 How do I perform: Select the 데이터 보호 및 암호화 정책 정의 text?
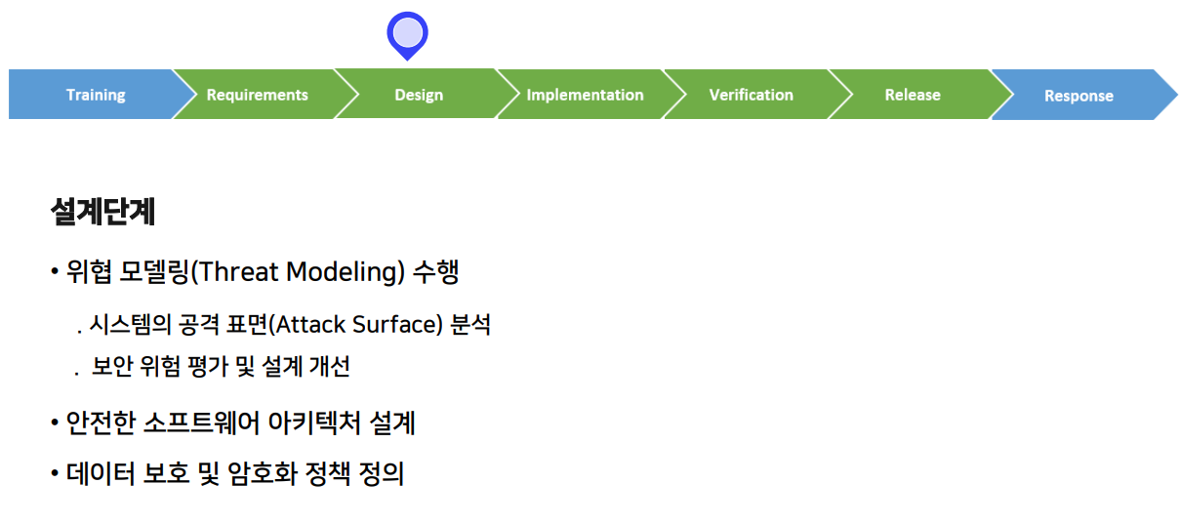[x=234, y=475]
